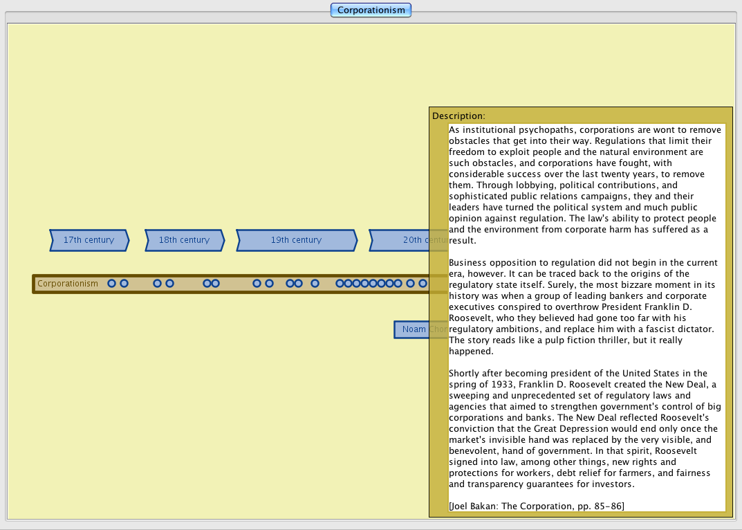The height and width of the screenshot is (530, 742).
Task: Click the fourth event circle on the timeline
Action: coord(169,284)
